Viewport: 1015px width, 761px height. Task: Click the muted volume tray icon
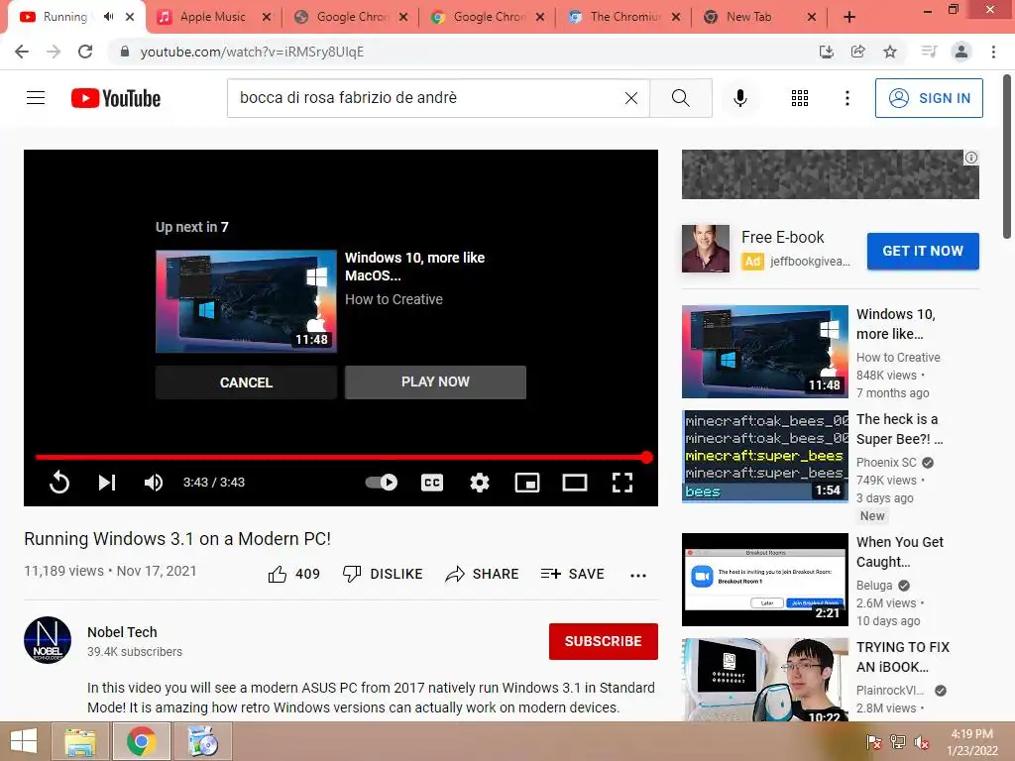(921, 742)
